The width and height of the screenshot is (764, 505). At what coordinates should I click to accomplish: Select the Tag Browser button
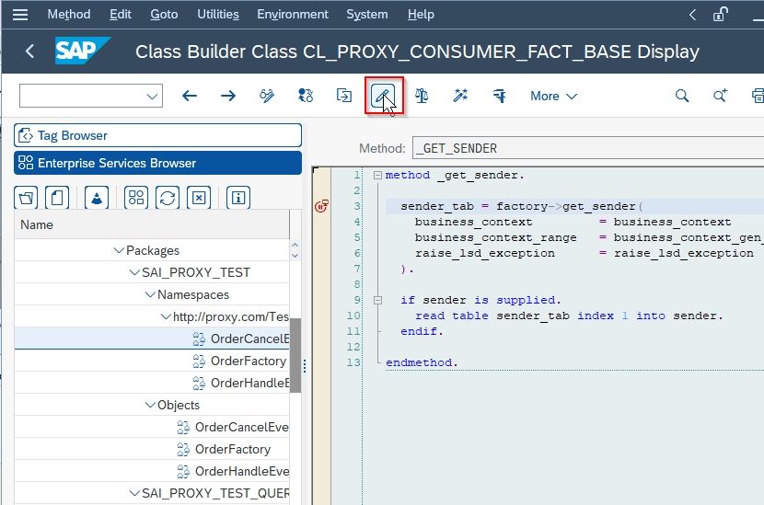(x=158, y=135)
